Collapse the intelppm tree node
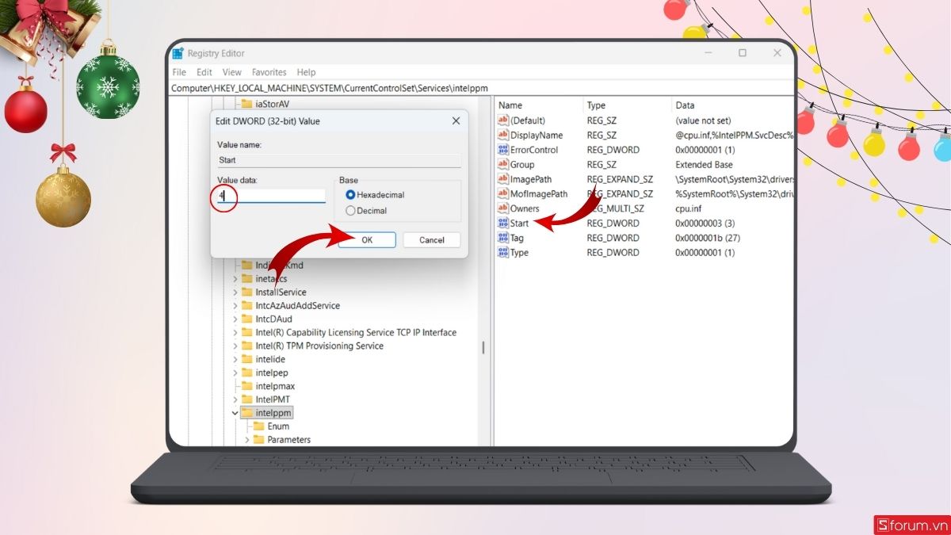951x535 pixels. 235,412
